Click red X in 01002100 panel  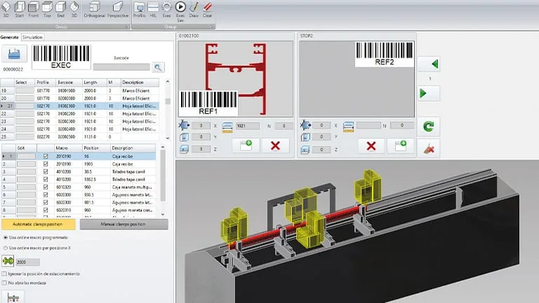click(275, 146)
